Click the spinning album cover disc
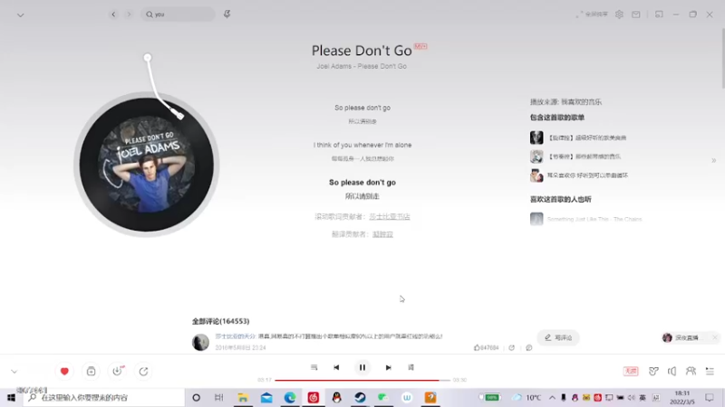The image size is (725, 407). coord(147,165)
